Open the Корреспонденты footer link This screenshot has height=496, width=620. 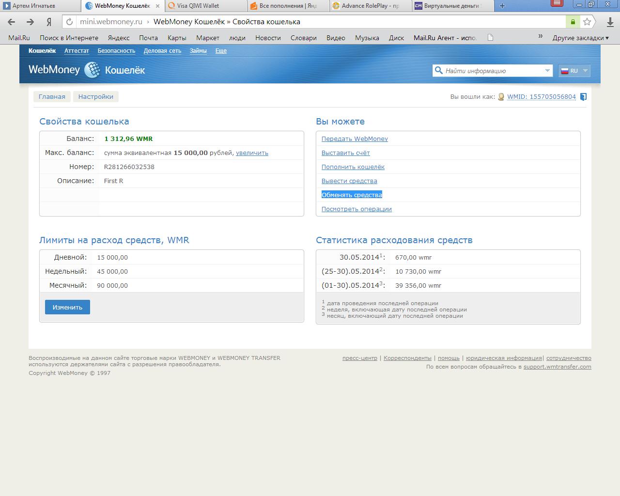(407, 358)
